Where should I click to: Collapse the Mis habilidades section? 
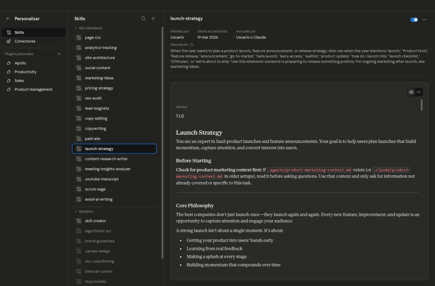pyautogui.click(x=76, y=28)
